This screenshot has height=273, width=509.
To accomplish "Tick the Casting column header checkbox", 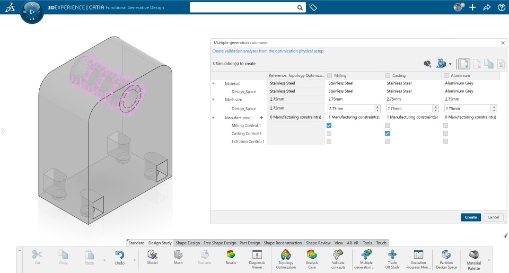I will tap(388, 75).
